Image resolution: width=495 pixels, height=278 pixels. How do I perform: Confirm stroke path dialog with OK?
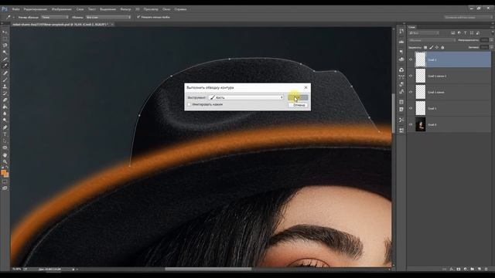point(298,98)
